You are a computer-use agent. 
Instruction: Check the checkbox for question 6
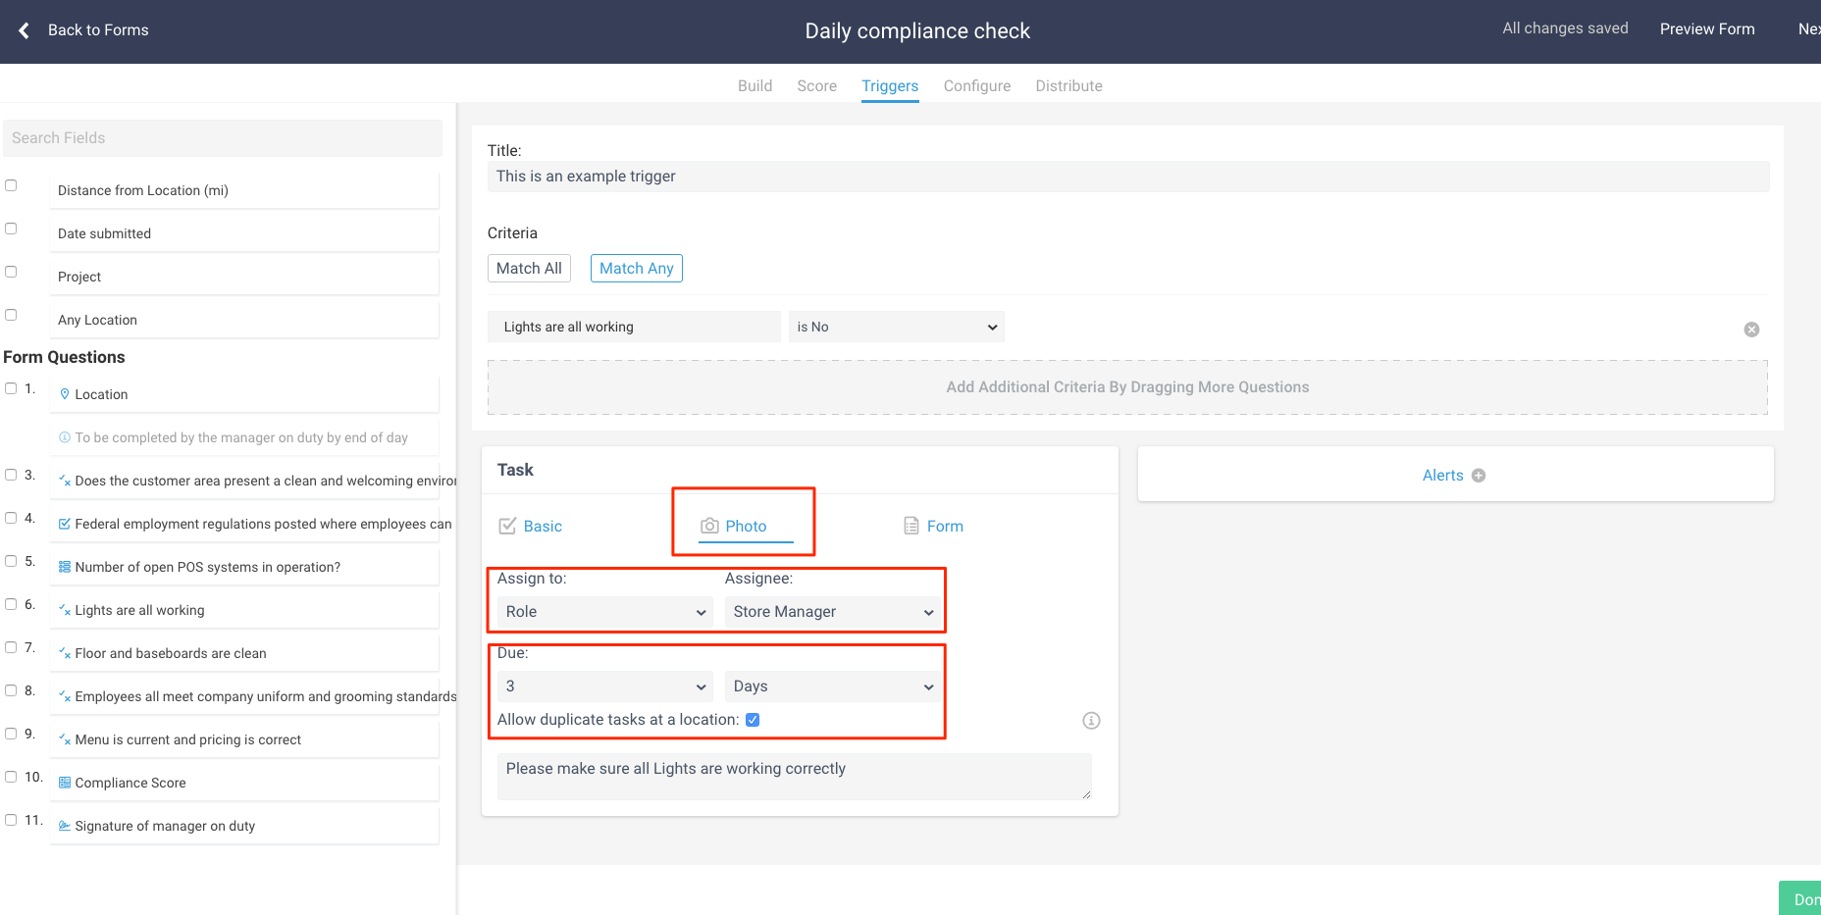click(11, 604)
